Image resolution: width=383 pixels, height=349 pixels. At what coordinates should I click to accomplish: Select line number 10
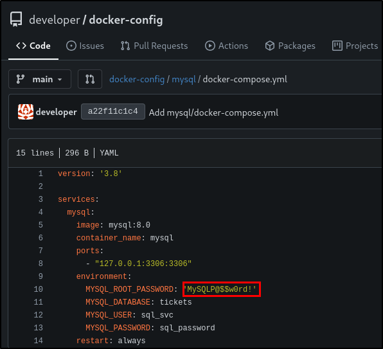(x=39, y=289)
